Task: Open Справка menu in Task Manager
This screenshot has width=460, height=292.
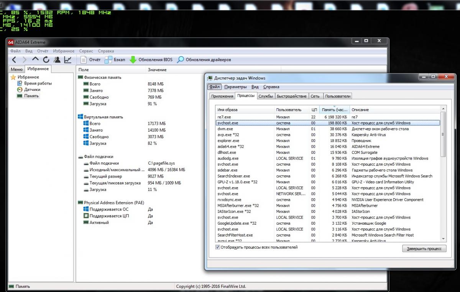Action: click(271, 87)
